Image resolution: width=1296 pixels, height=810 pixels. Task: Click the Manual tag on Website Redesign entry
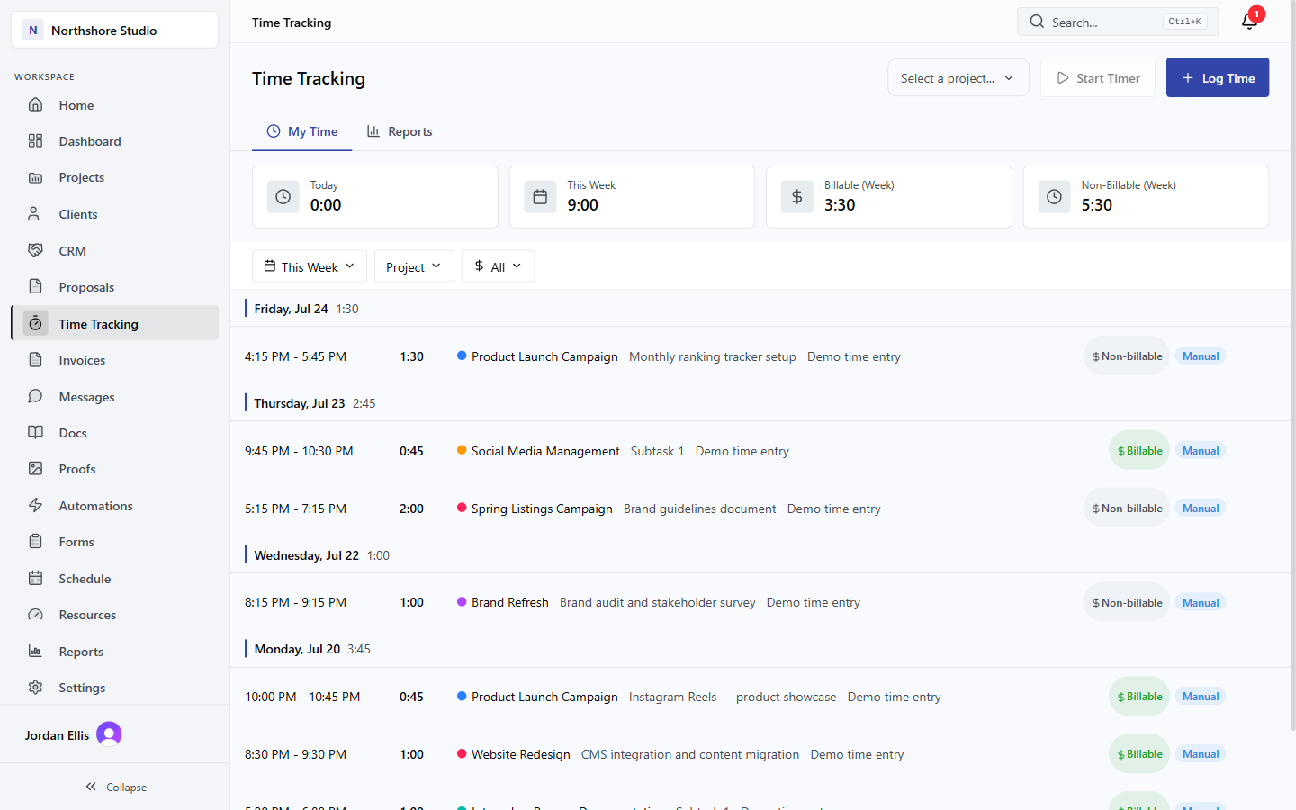point(1201,754)
